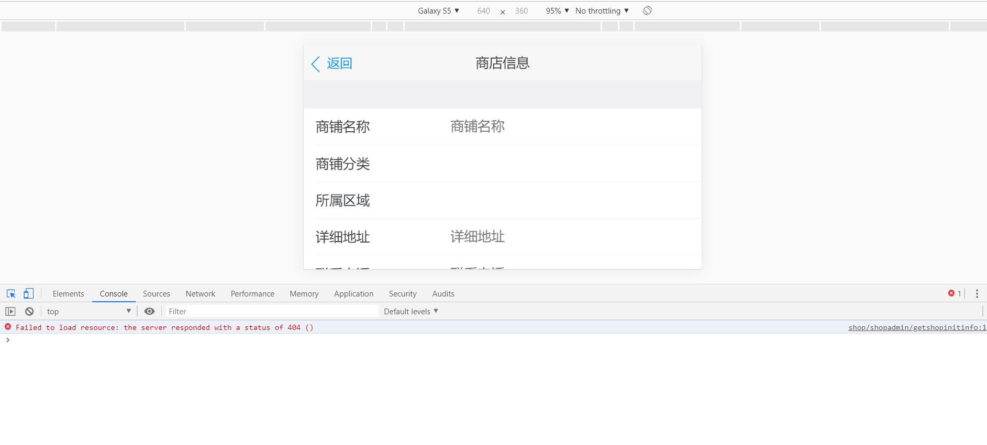Switch to the Elements tab
Image resolution: width=987 pixels, height=445 pixels.
[68, 294]
